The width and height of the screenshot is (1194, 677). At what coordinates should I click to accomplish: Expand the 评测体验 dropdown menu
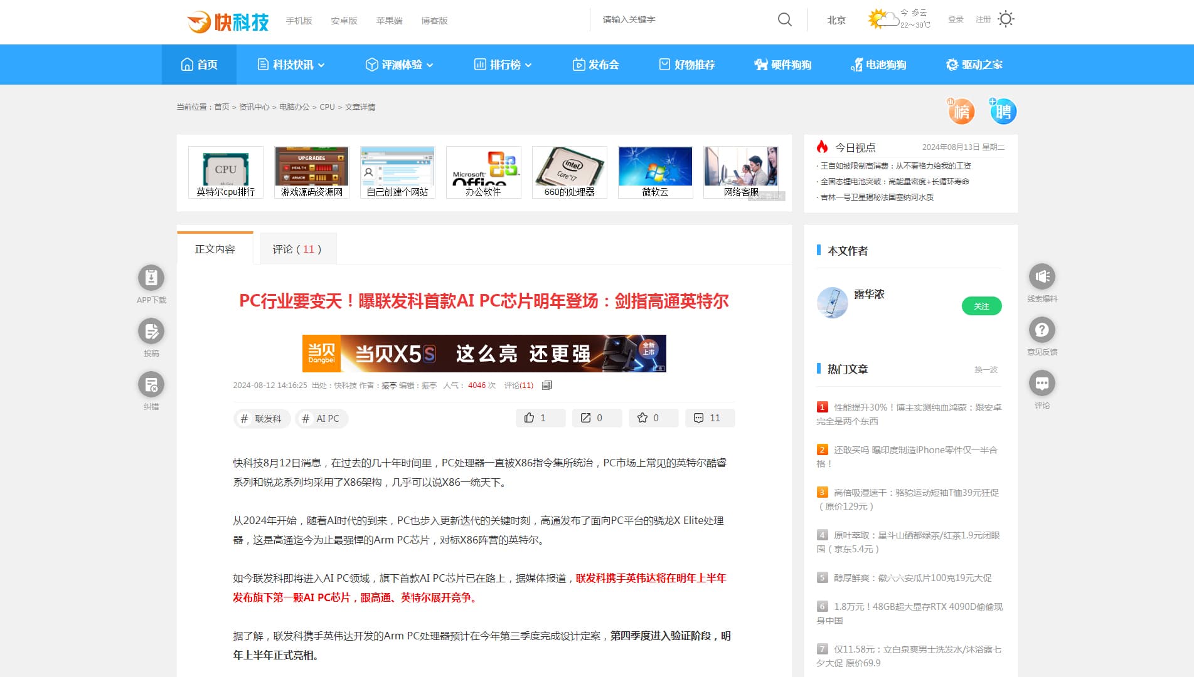click(x=400, y=65)
